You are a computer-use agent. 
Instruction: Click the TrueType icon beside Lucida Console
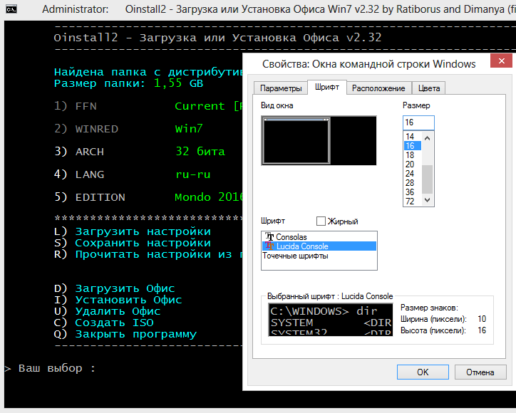[x=269, y=246]
